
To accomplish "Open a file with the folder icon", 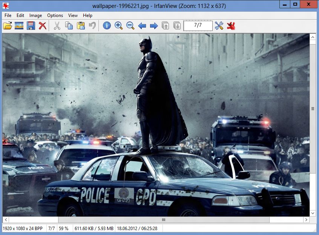I will click(x=8, y=26).
